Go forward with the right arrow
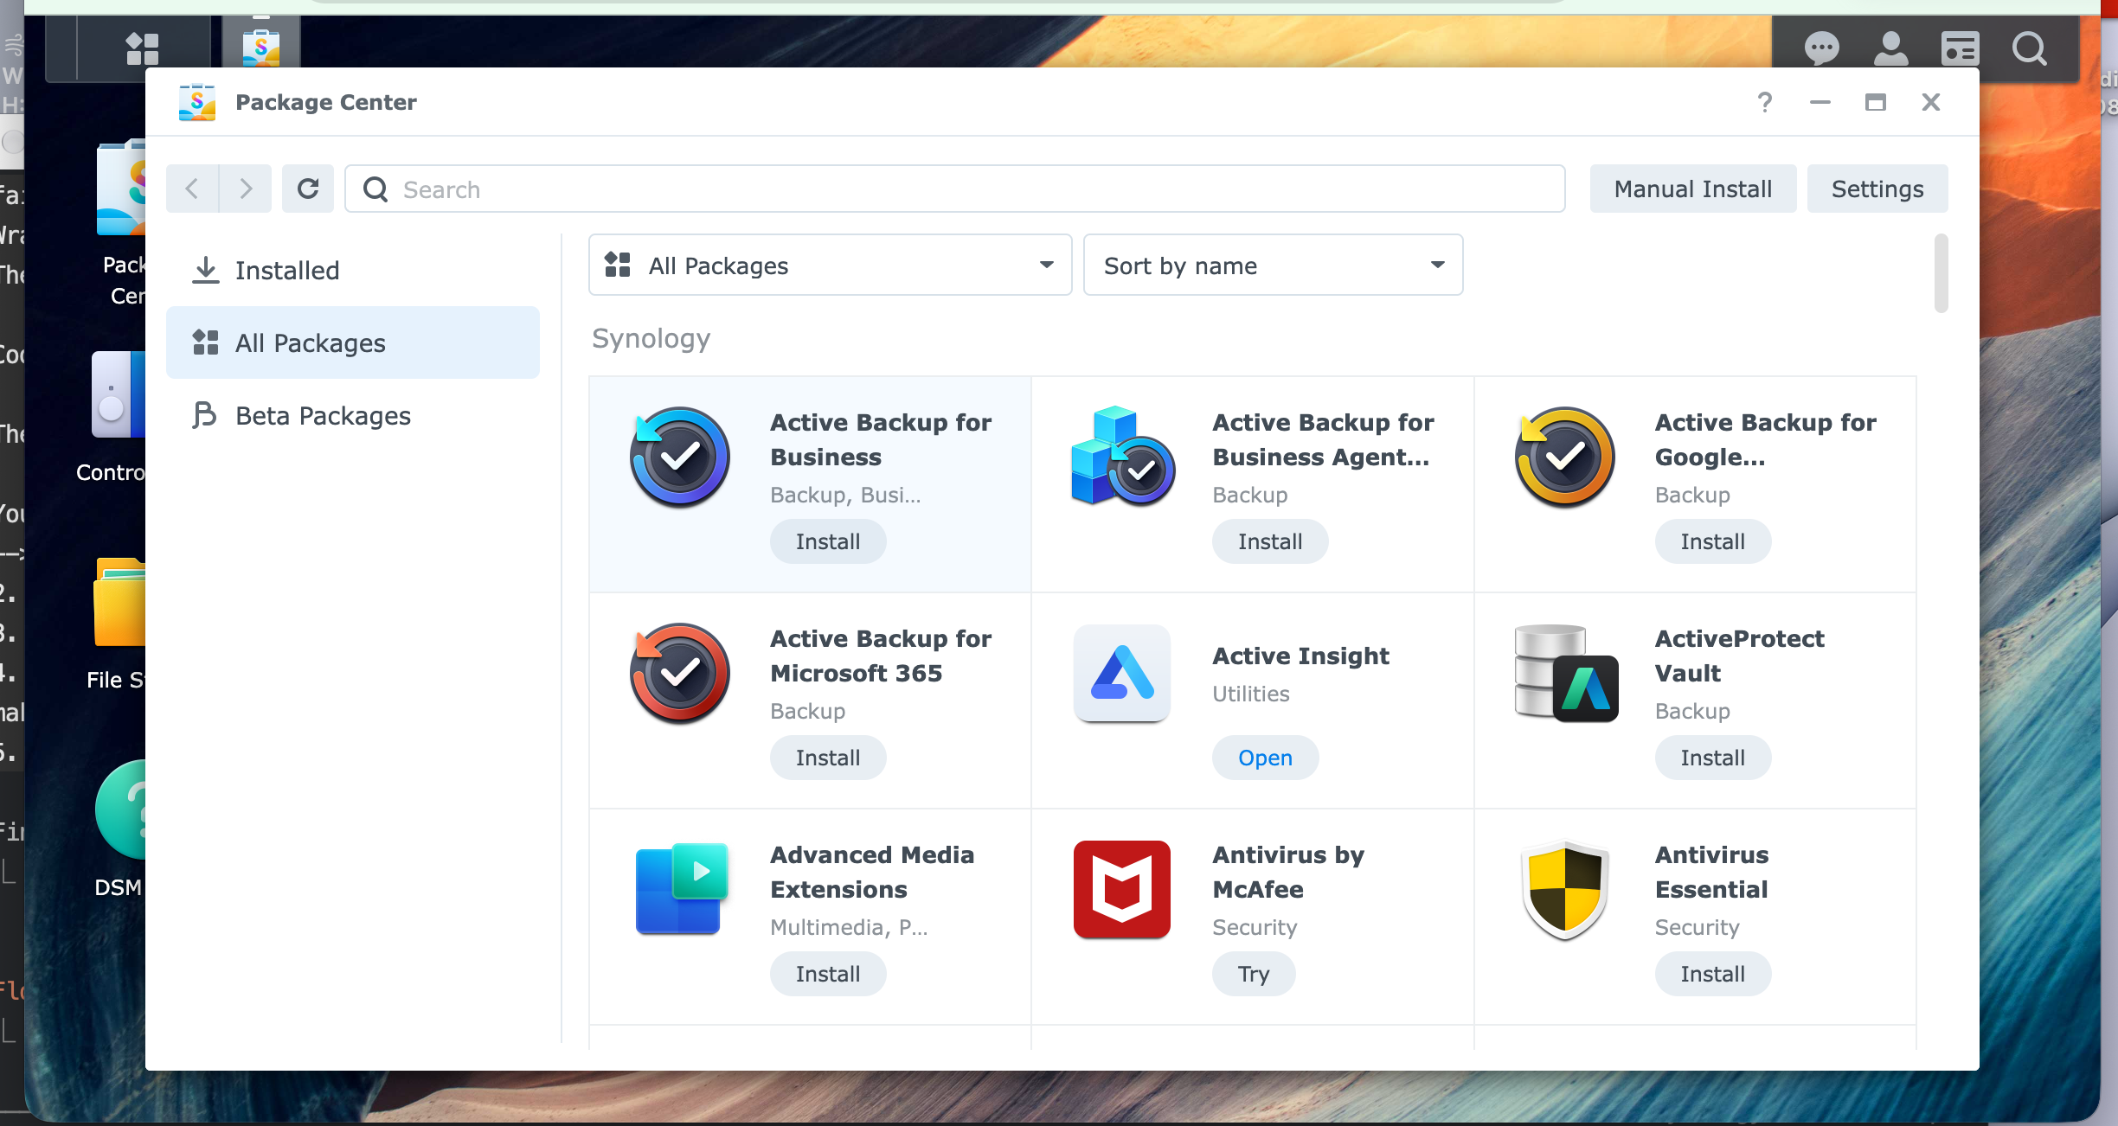The image size is (2118, 1126). tap(246, 189)
